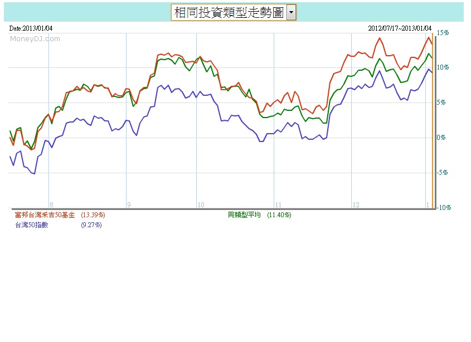Click month 11 on the x-axis
Image resolution: width=471 pixels, height=342 pixels.
point(279,205)
